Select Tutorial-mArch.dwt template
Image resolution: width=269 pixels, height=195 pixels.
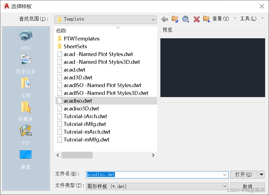click(x=87, y=132)
